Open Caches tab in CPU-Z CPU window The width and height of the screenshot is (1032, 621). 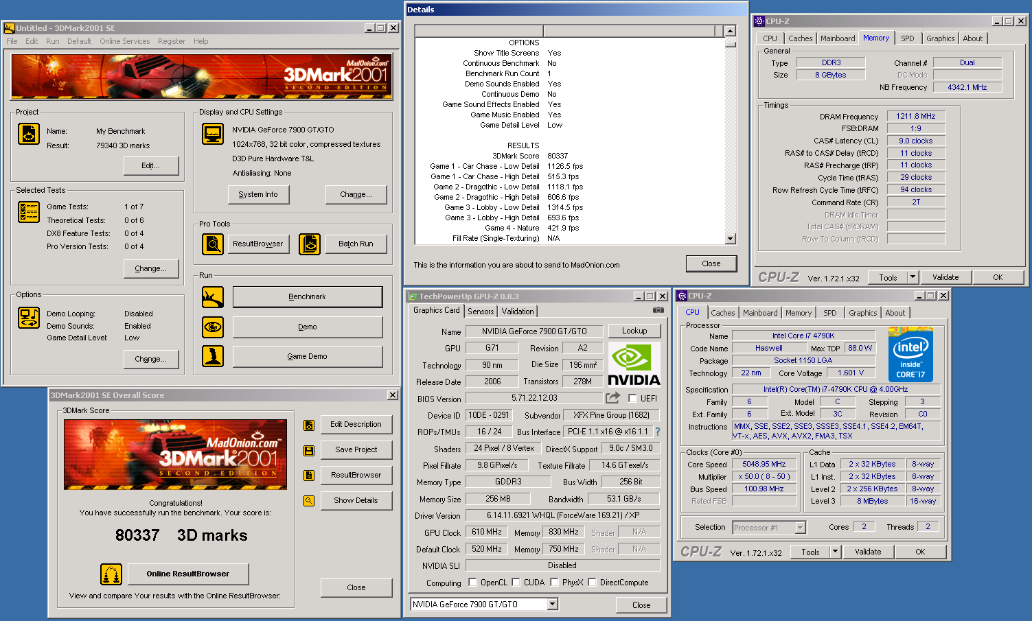point(722,313)
